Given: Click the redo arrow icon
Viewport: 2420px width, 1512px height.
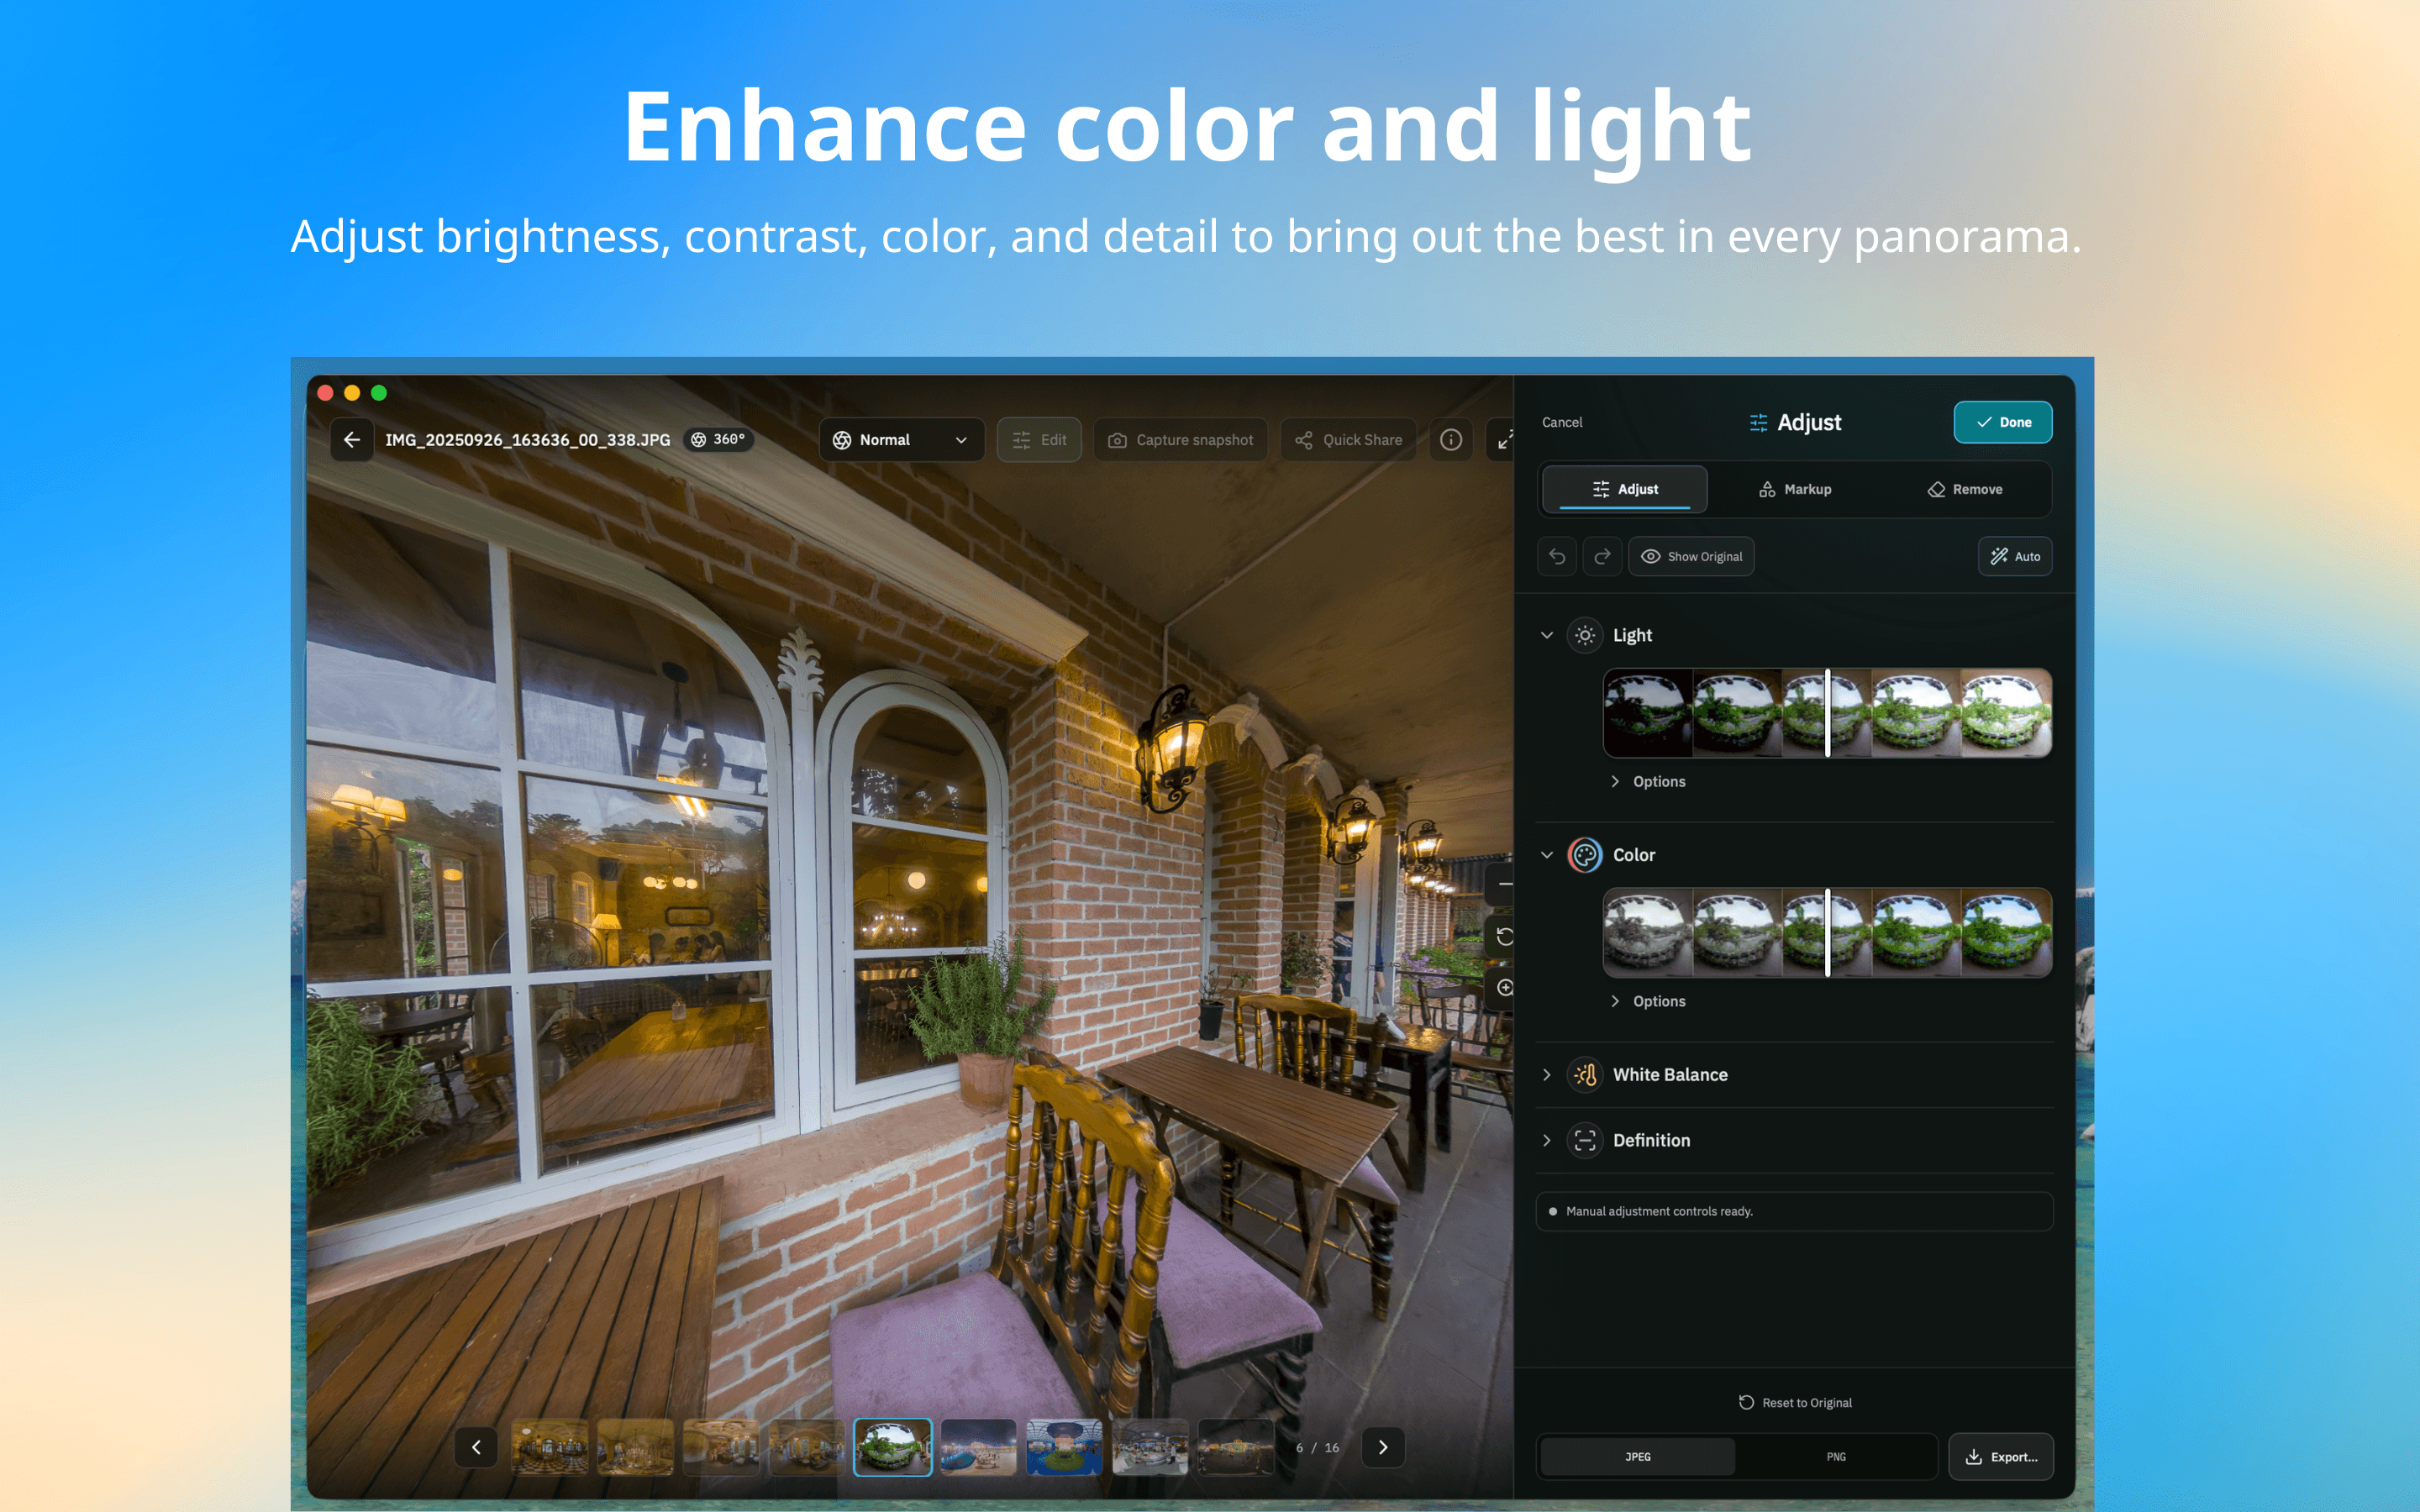Looking at the screenshot, I should click(x=1602, y=557).
